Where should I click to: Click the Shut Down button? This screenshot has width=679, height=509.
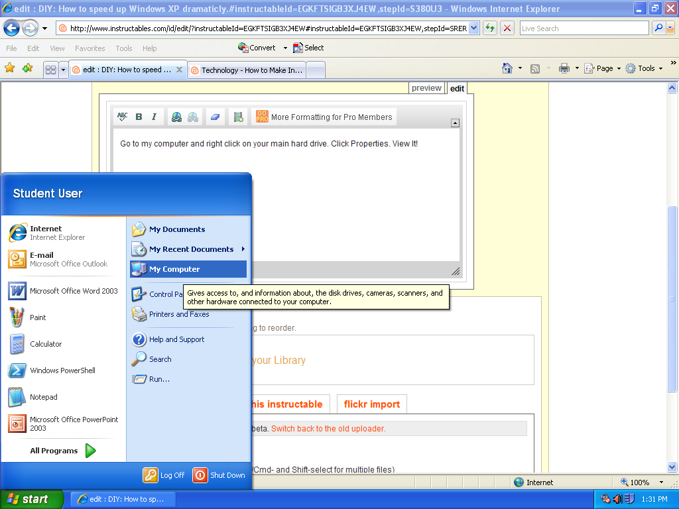coord(219,475)
